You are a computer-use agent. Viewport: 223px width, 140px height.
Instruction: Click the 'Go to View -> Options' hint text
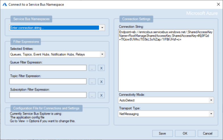tap(43, 121)
